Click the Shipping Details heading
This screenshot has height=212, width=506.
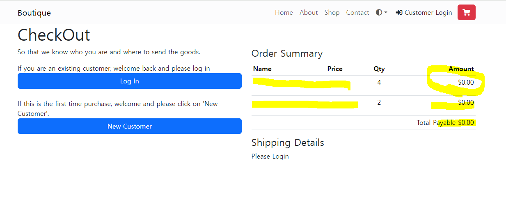[288, 143]
